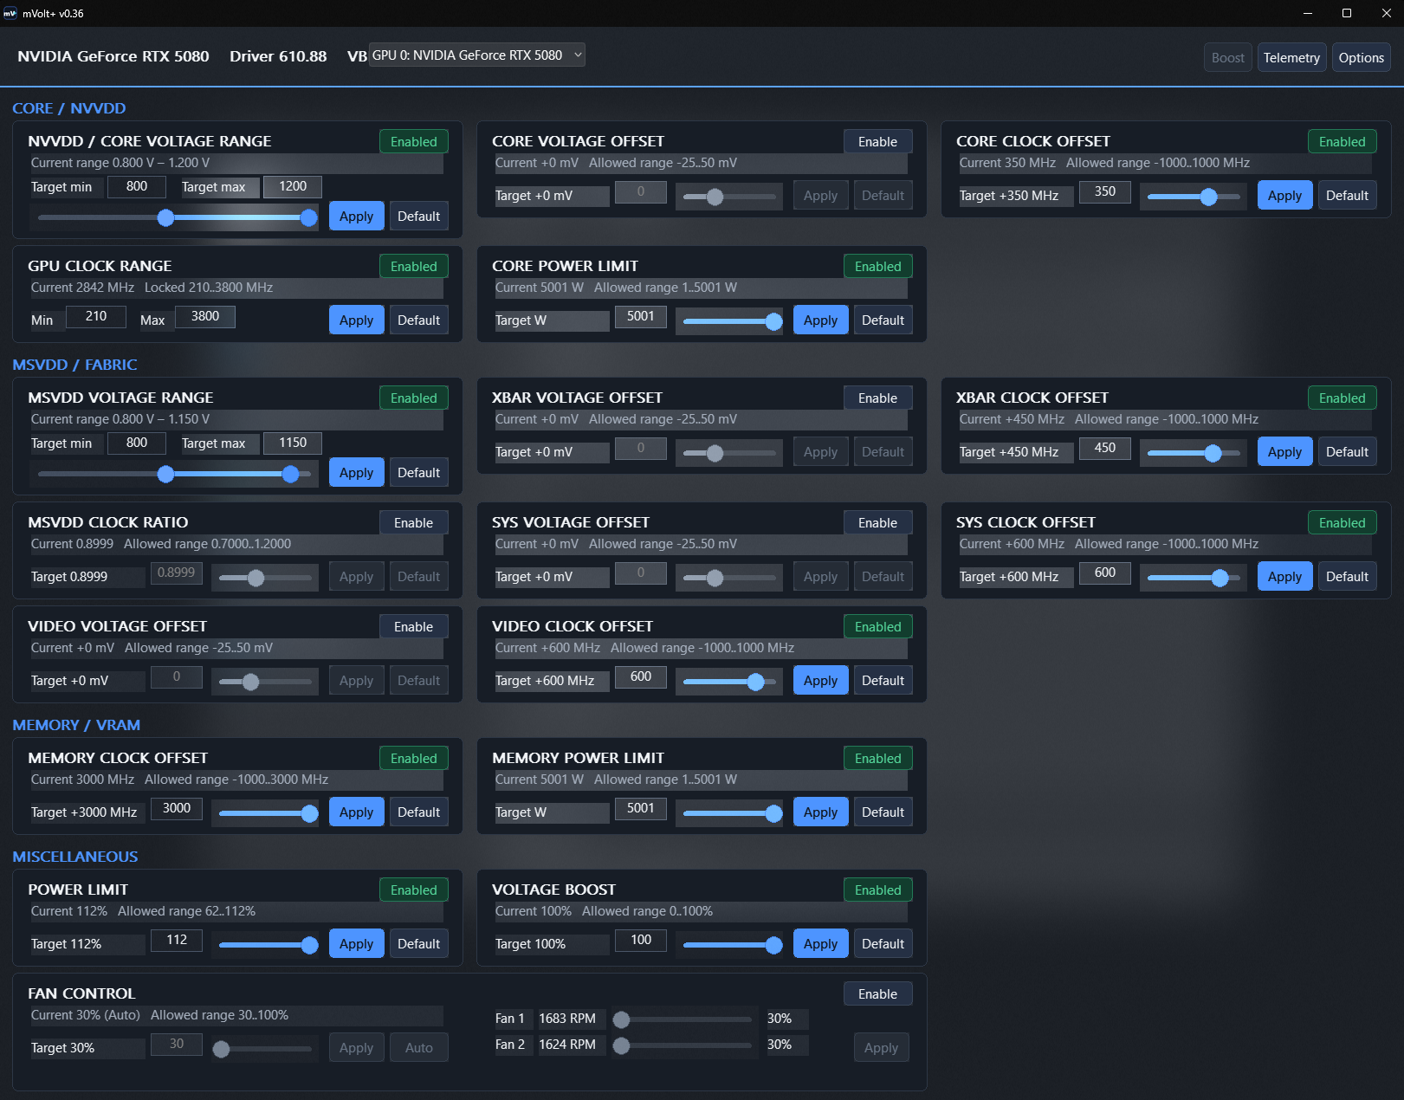1404x1100 pixels.
Task: Click the Core Clock Offset slider handle
Action: coord(1208,197)
